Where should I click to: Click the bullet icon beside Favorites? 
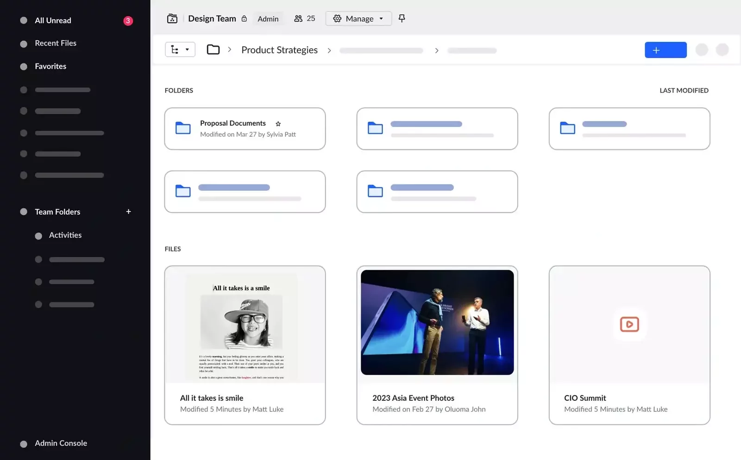pyautogui.click(x=24, y=67)
